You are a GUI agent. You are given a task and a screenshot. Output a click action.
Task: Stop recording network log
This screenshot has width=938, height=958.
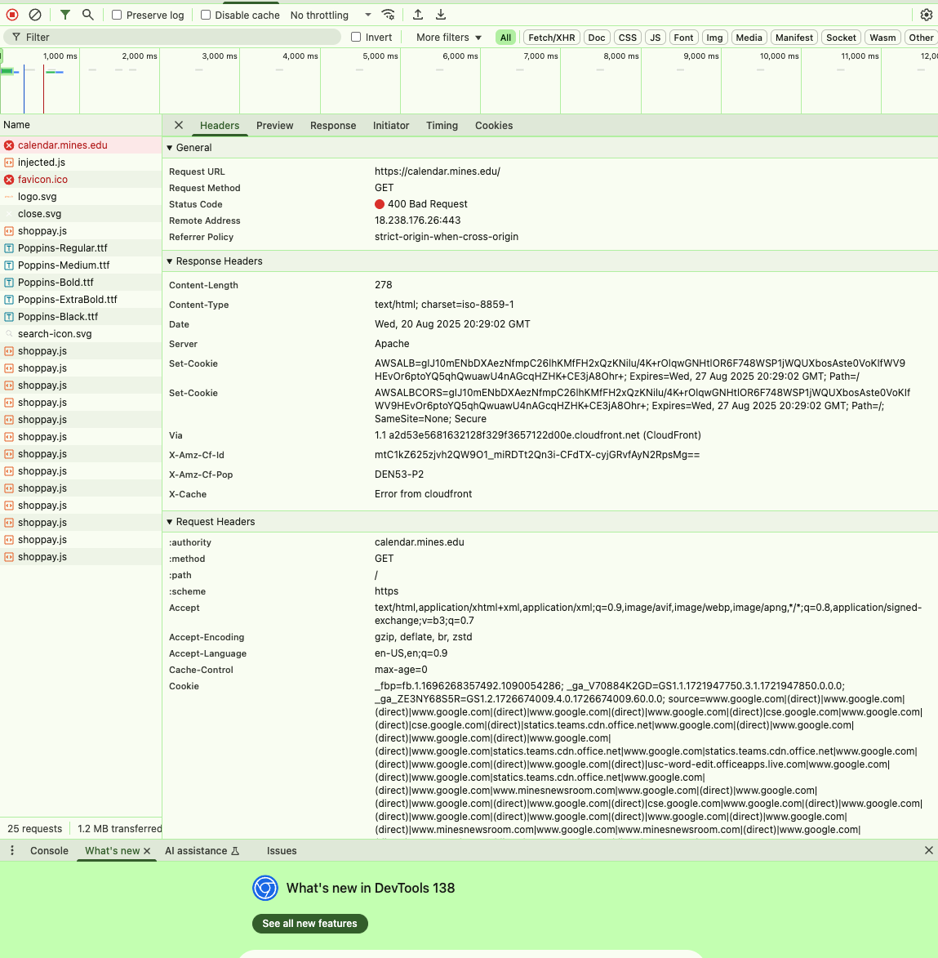coord(12,15)
